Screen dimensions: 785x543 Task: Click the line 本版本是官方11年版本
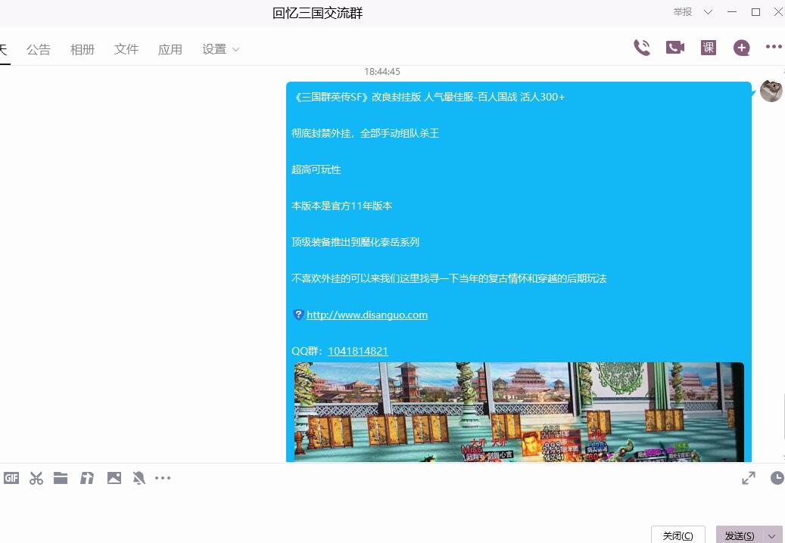(341, 206)
